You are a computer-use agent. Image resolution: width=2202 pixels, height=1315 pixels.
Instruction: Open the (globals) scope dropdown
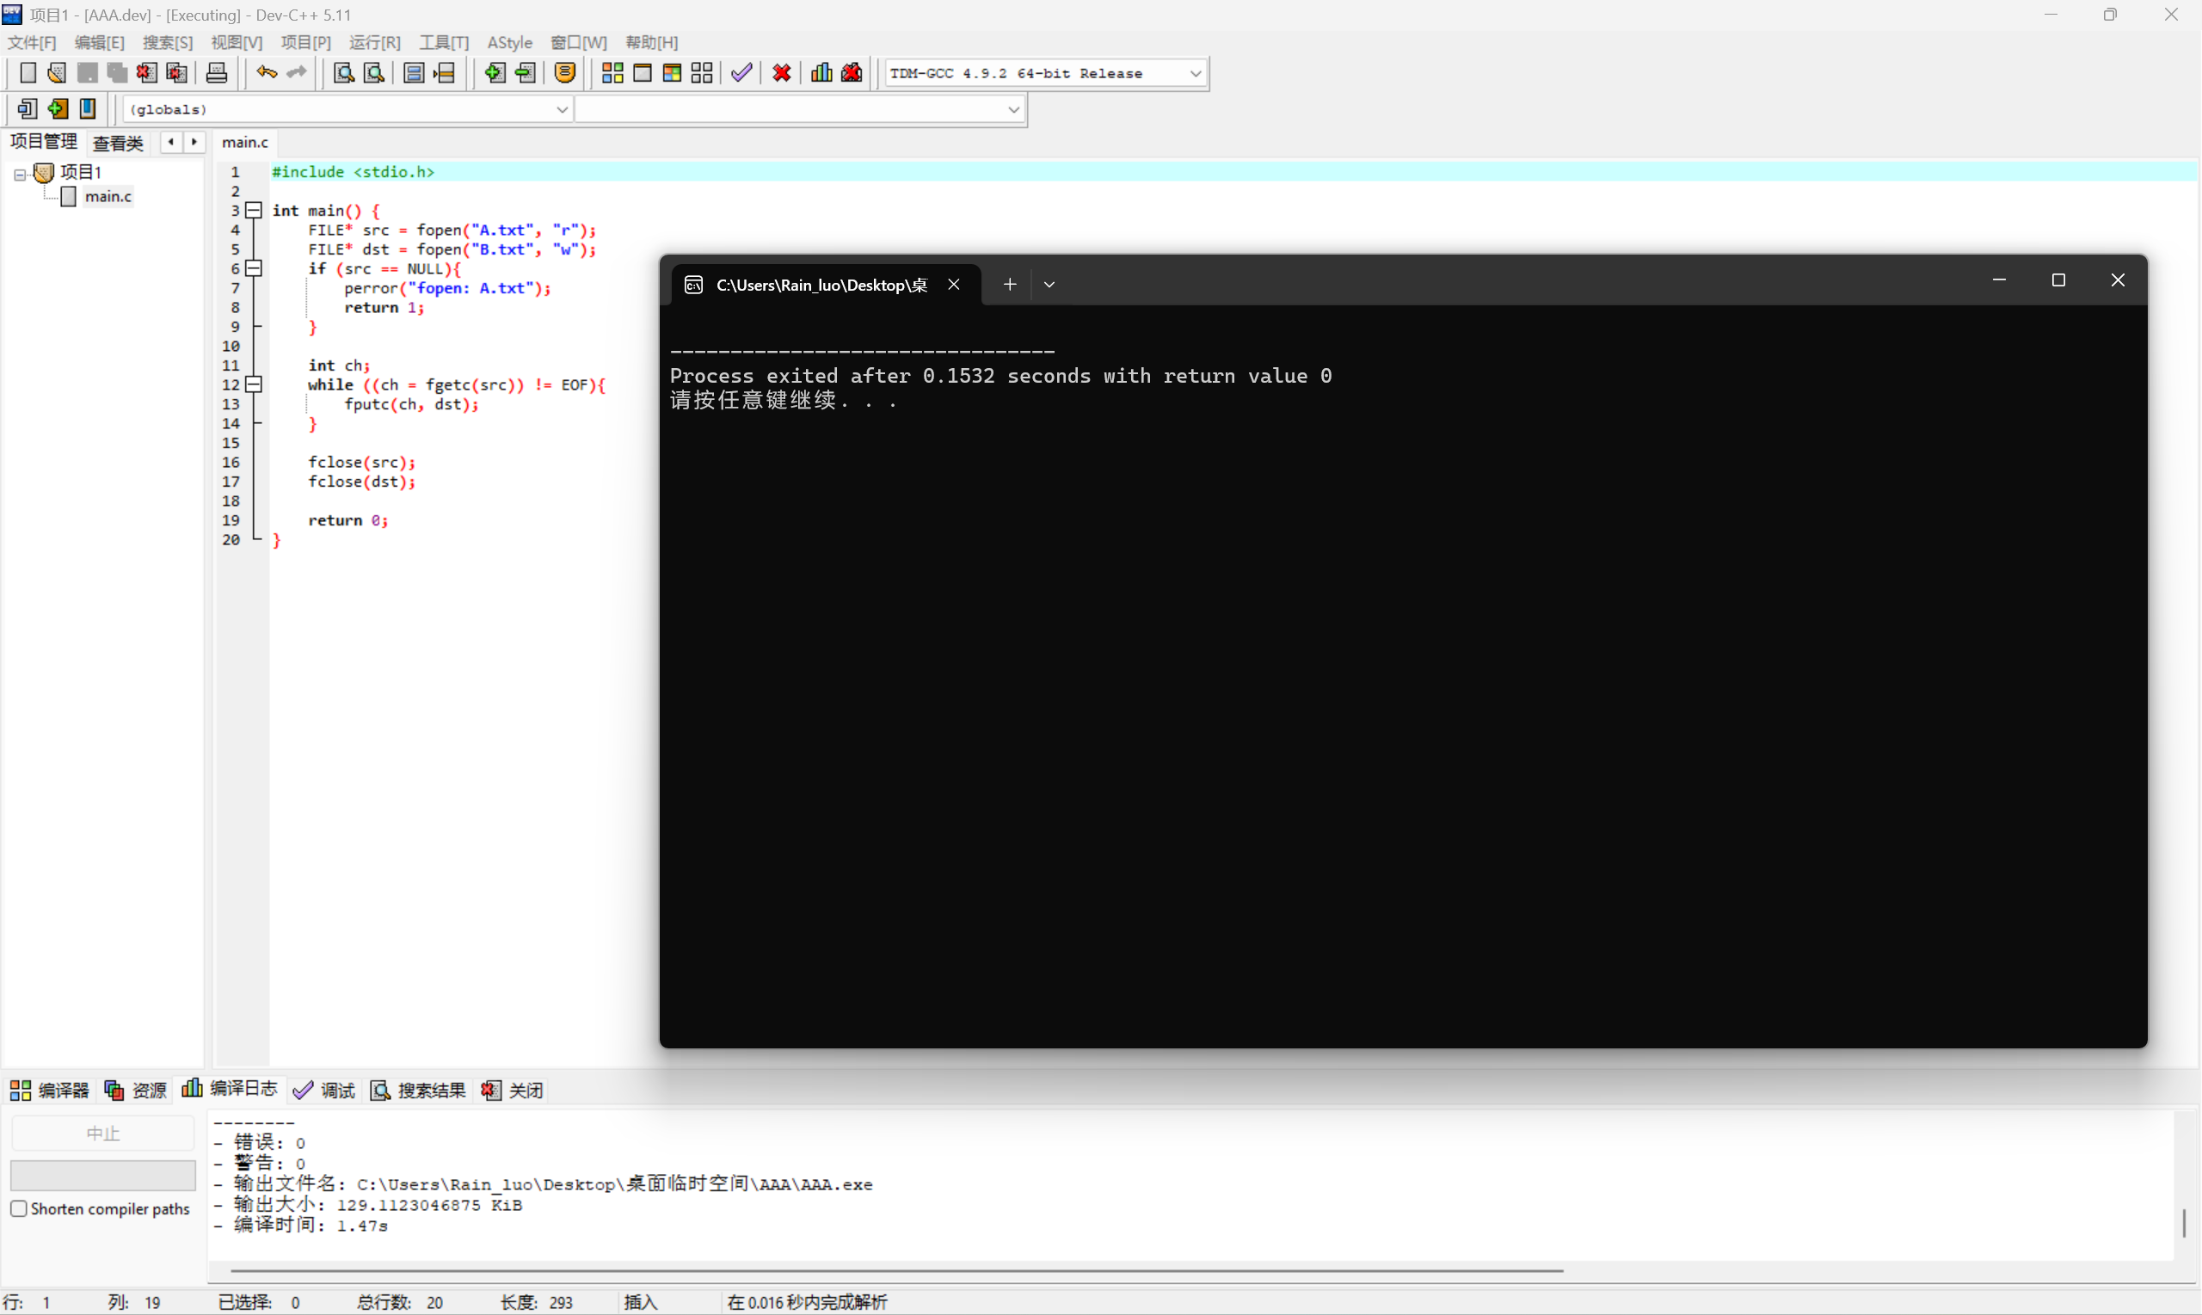[x=561, y=110]
